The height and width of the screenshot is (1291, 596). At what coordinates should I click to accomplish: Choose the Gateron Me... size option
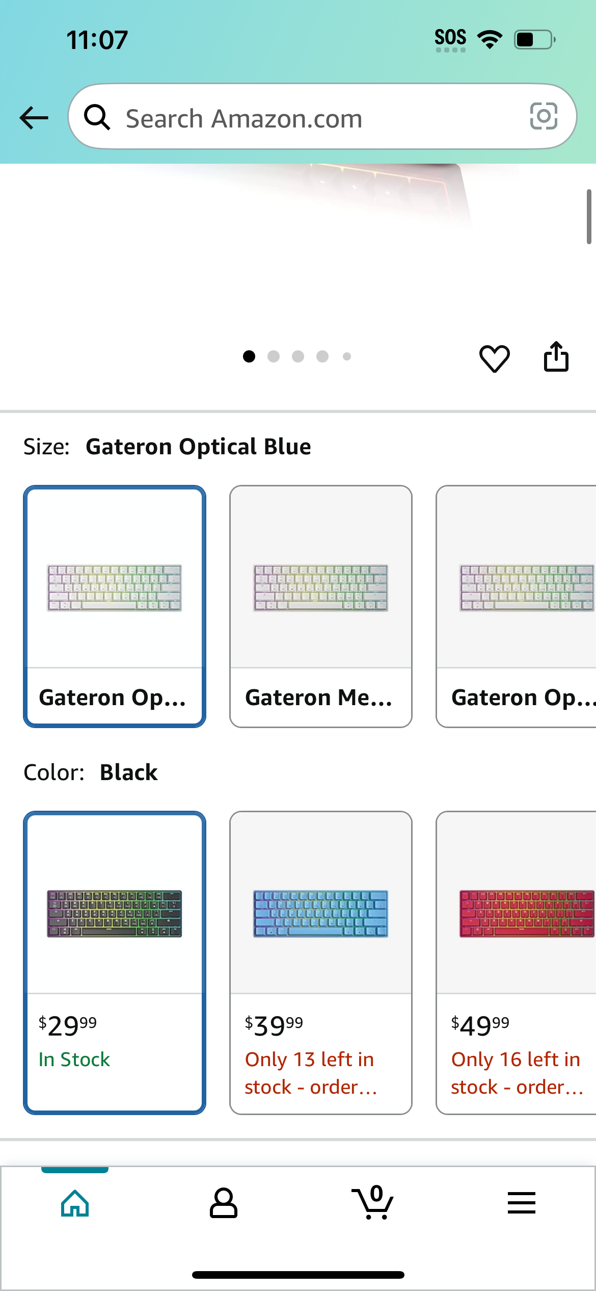pos(321,606)
